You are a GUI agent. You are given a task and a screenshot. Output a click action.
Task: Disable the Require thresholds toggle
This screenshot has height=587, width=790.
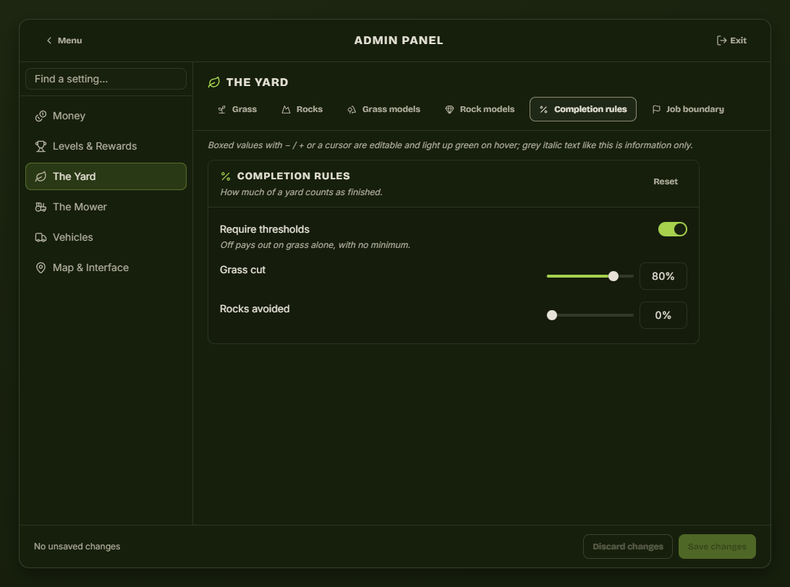coord(673,229)
